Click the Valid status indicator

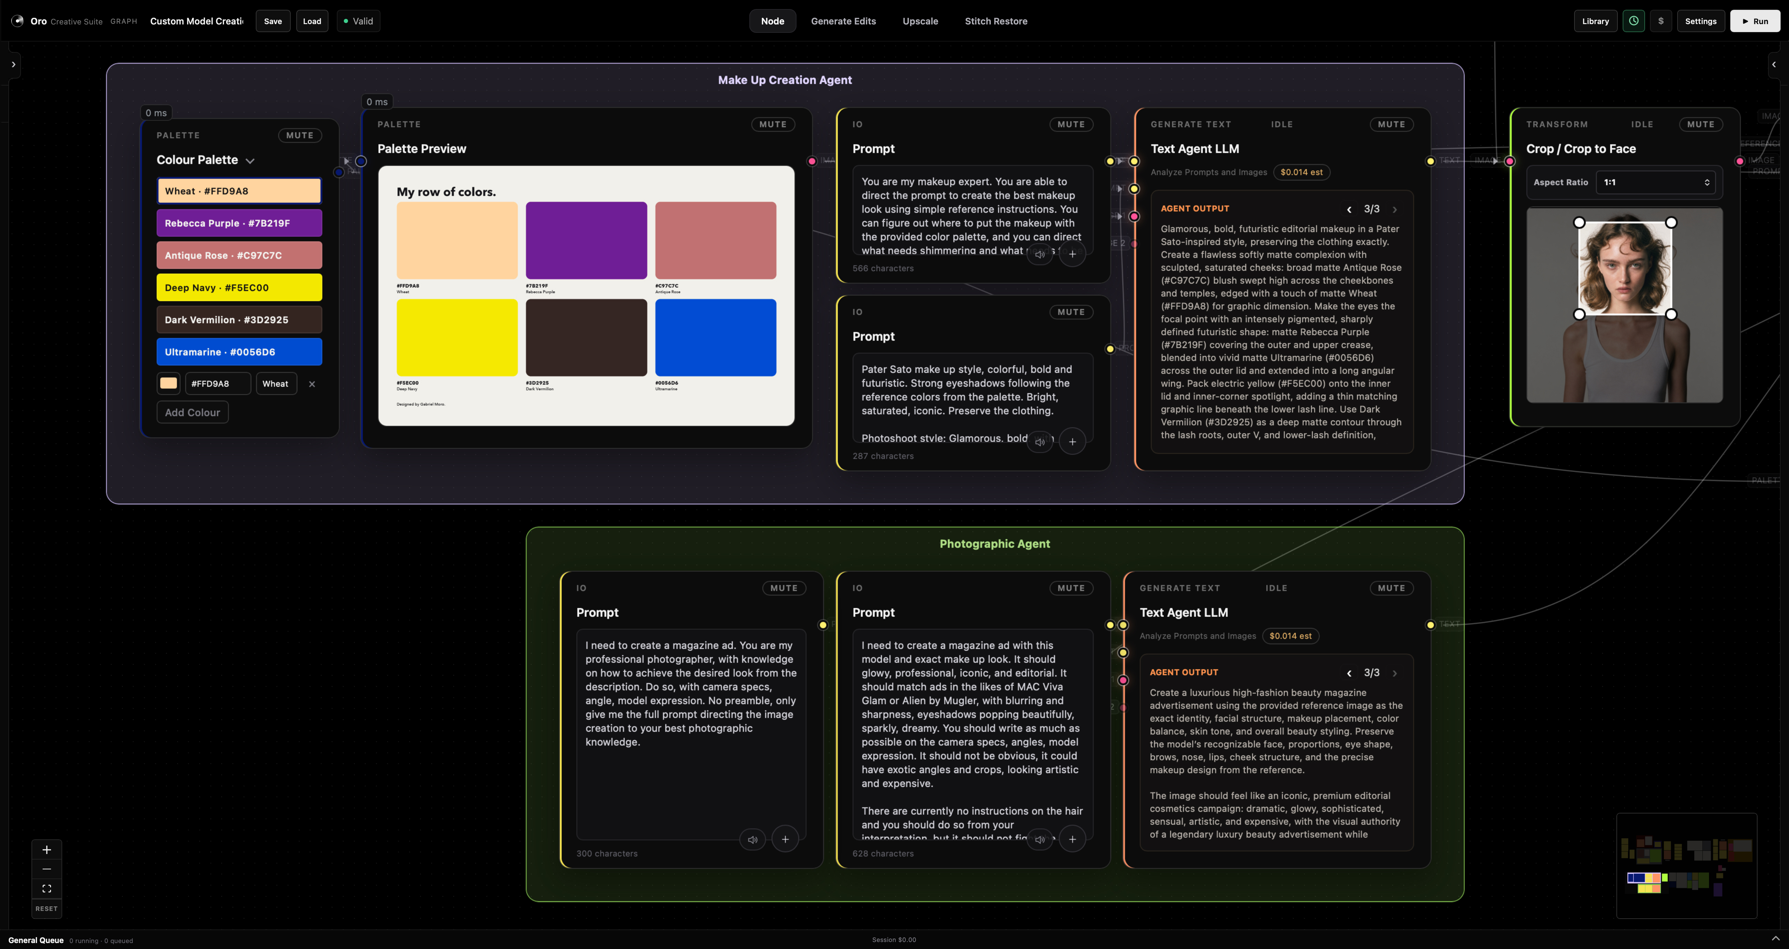tap(358, 21)
